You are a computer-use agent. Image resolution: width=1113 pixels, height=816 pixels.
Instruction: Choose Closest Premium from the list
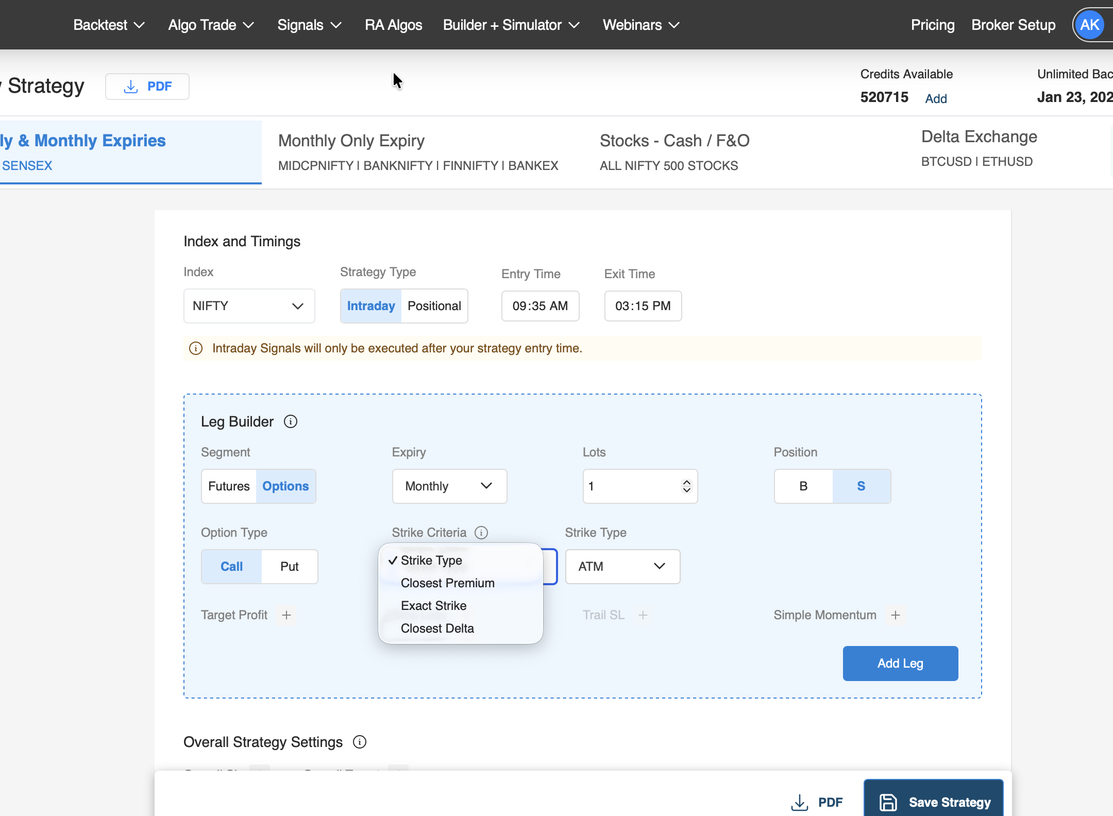tap(447, 583)
